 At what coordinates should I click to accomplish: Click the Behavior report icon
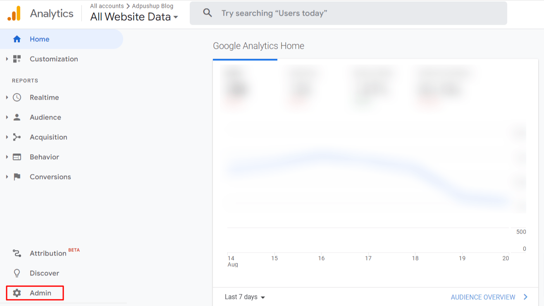pyautogui.click(x=17, y=157)
